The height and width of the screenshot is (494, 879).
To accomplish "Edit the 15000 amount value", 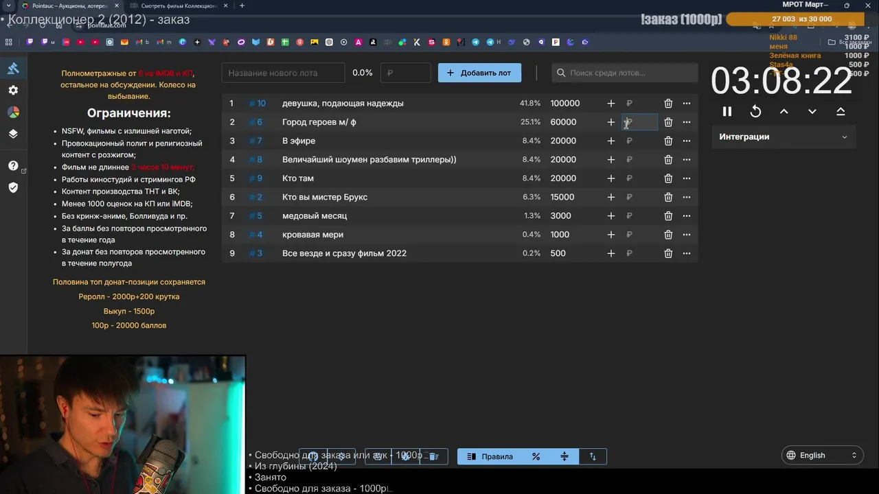I will pos(562,197).
